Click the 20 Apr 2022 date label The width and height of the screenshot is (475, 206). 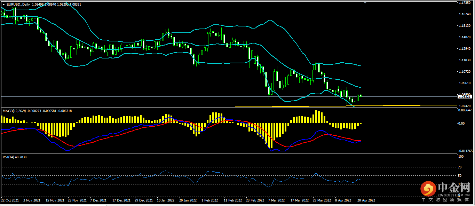point(366,200)
